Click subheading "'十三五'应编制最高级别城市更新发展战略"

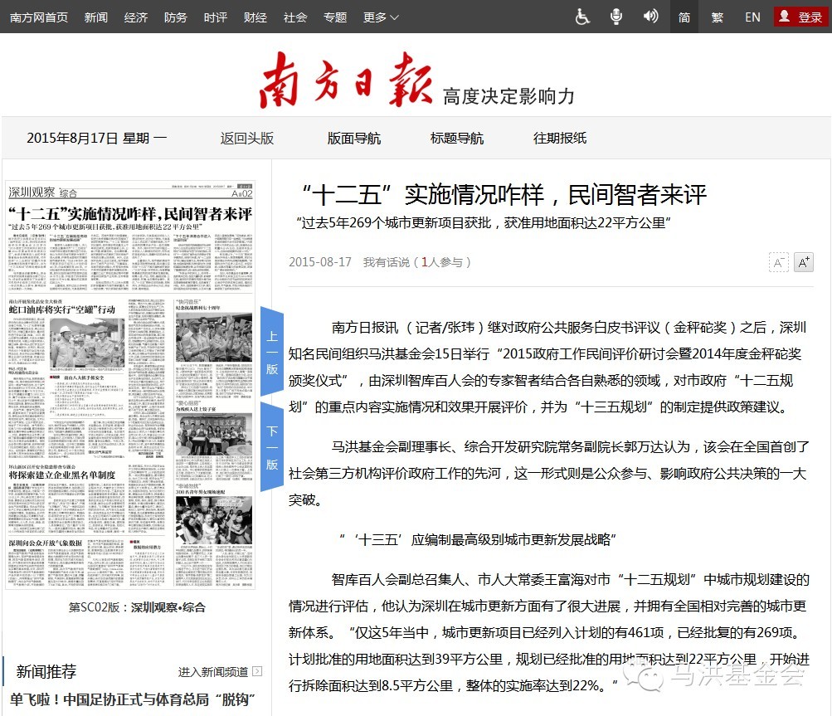(478, 540)
